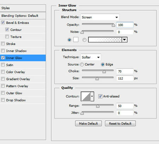Open the gradient picker dropdown arrow

coord(124,40)
